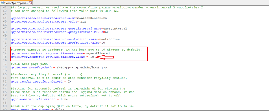The width and height of the screenshot is (269, 111).
Task: Place cursor on monitorrenderers.name=monitorRenderers line
Action: pos(59,18)
